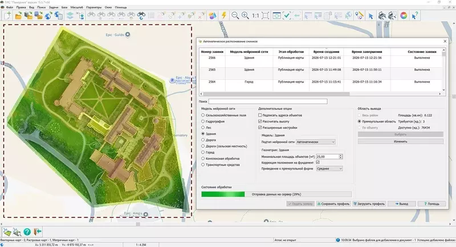Click the green checkmark selection icon

[x=287, y=15]
